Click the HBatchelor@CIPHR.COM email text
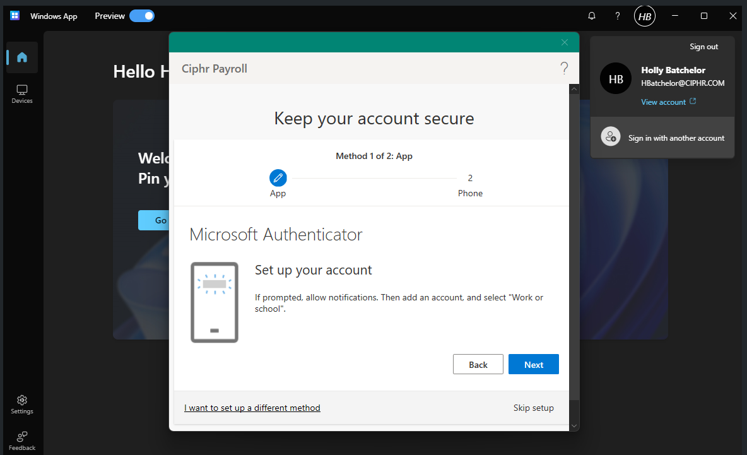The image size is (747, 455). click(x=683, y=83)
